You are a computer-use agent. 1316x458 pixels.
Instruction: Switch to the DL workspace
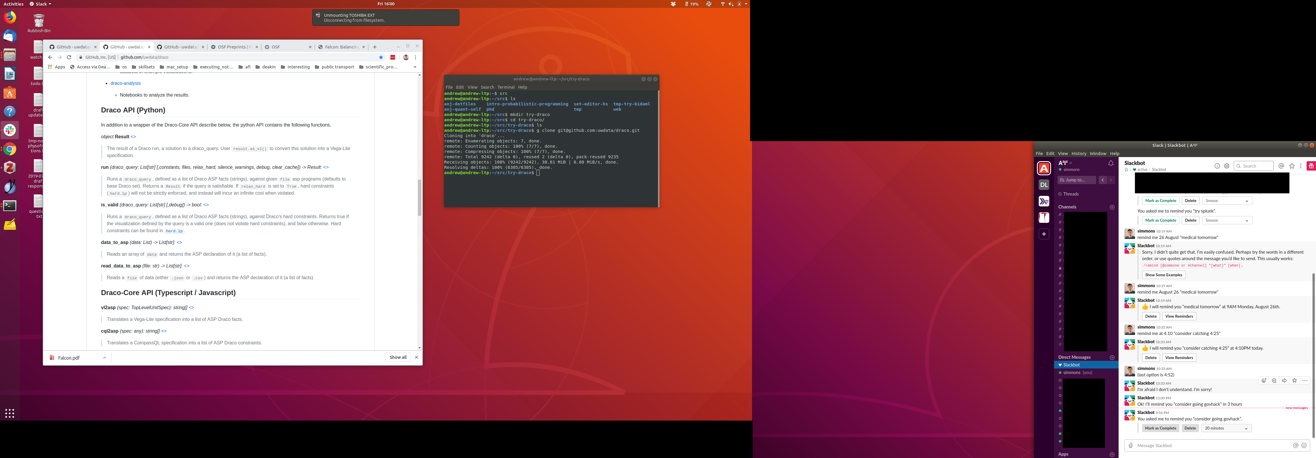pos(1044,185)
